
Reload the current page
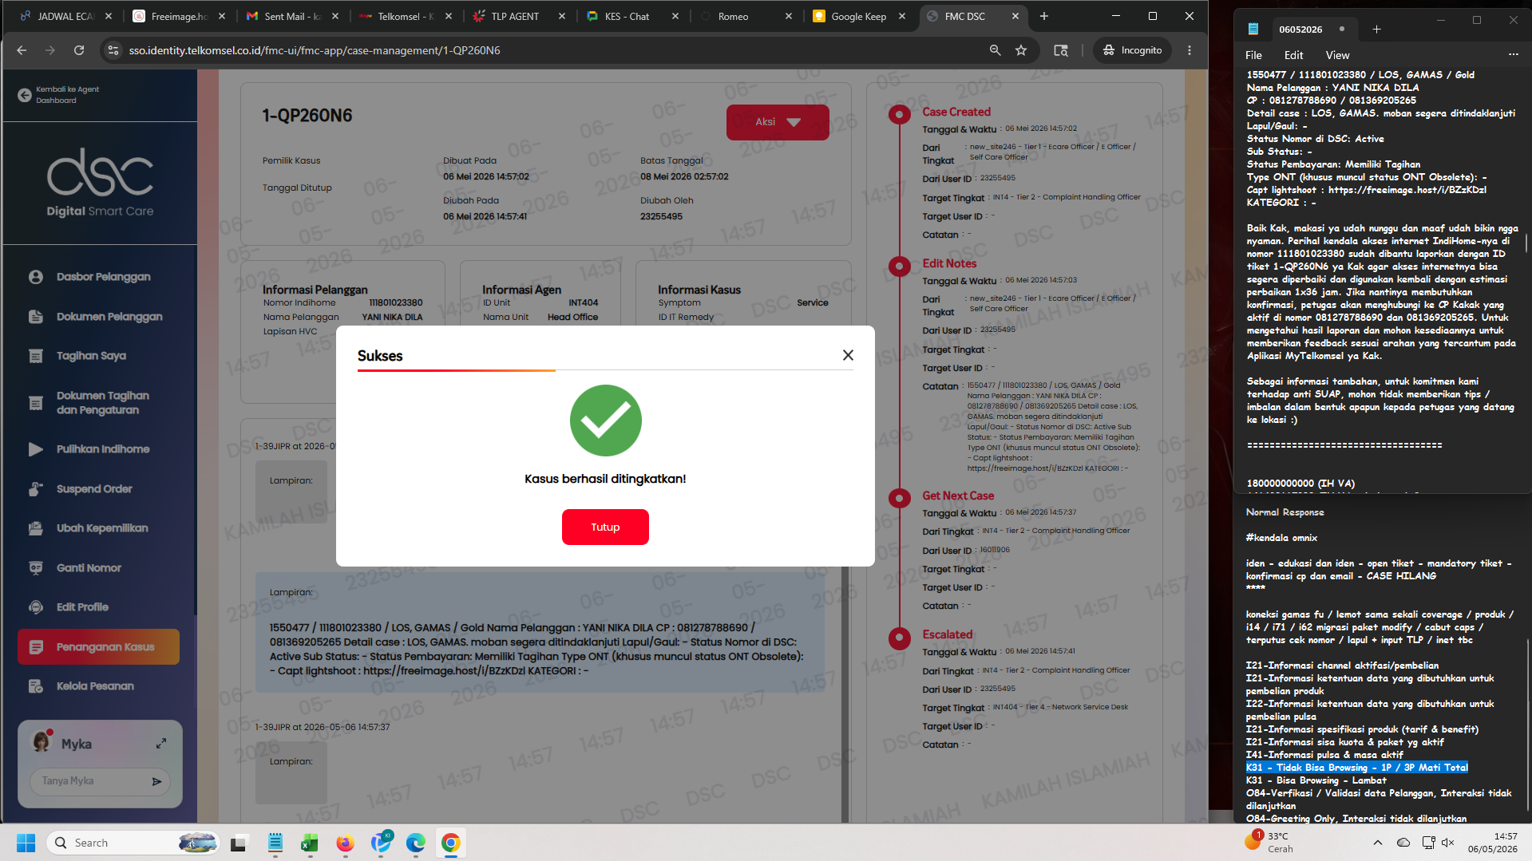coord(79,50)
